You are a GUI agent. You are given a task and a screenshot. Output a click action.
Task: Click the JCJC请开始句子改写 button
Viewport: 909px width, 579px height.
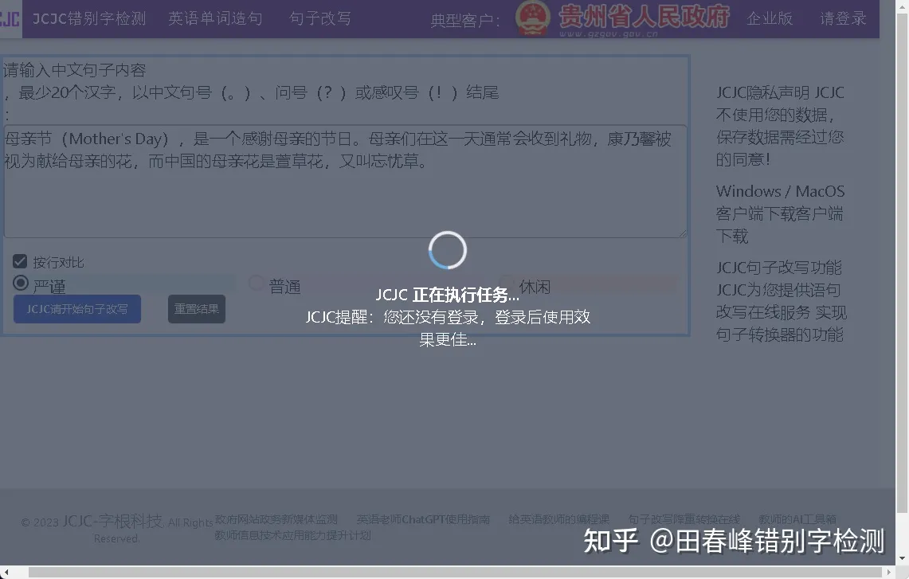[77, 309]
